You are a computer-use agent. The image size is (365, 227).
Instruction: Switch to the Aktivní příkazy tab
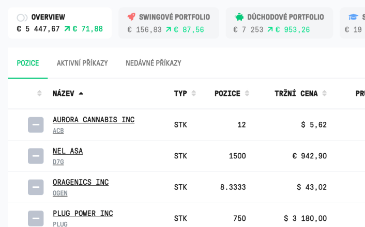[82, 63]
